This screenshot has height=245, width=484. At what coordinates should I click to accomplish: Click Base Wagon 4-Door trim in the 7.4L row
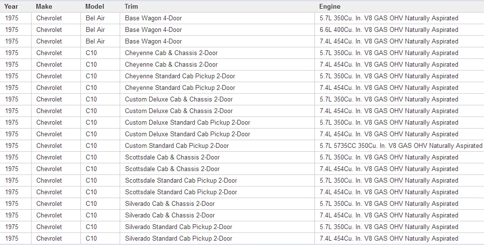[218, 42]
